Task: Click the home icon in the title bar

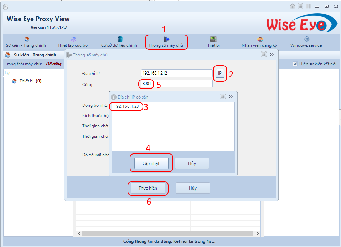Action: click(x=293, y=6)
